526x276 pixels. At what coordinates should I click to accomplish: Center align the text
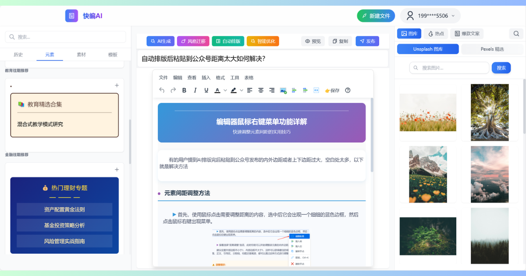261,90
